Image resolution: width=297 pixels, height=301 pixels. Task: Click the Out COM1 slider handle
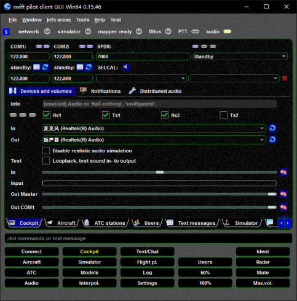(x=272, y=207)
